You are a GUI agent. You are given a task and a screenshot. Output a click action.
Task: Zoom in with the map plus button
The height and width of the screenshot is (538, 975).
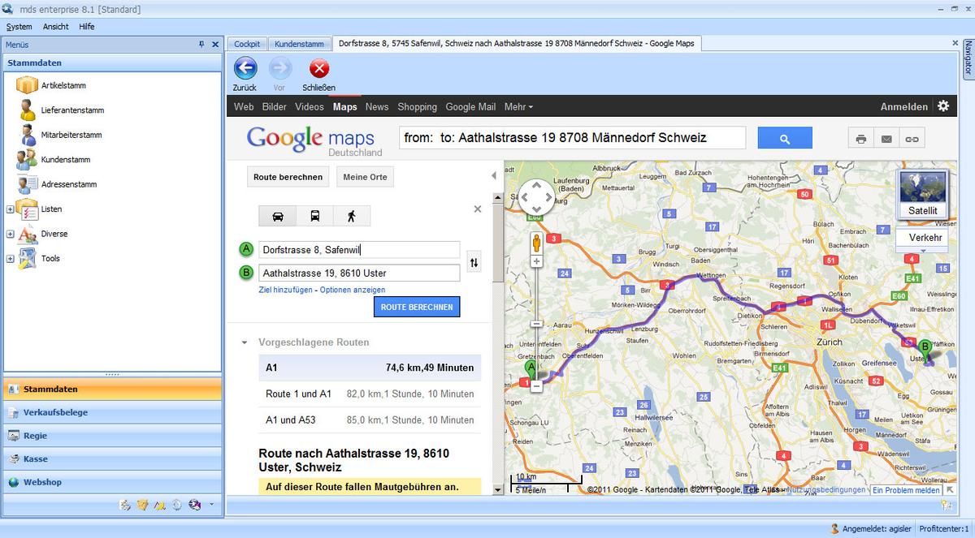tap(536, 261)
